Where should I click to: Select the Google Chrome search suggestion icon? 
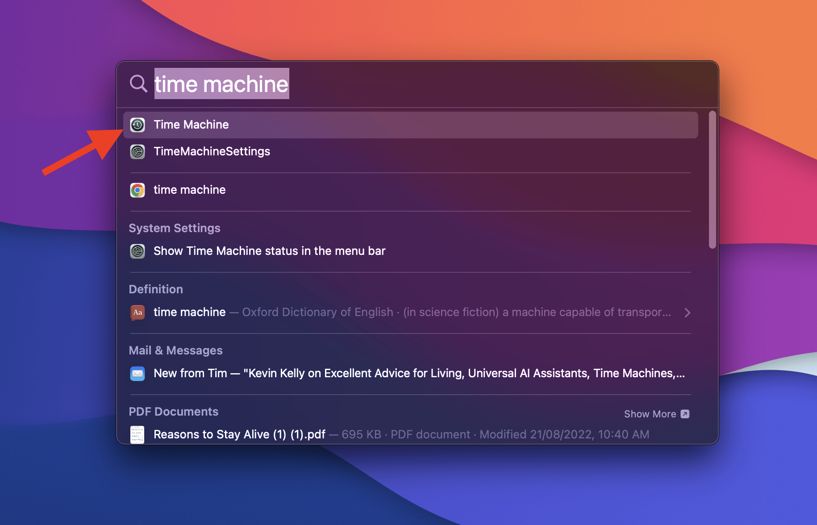pyautogui.click(x=138, y=190)
